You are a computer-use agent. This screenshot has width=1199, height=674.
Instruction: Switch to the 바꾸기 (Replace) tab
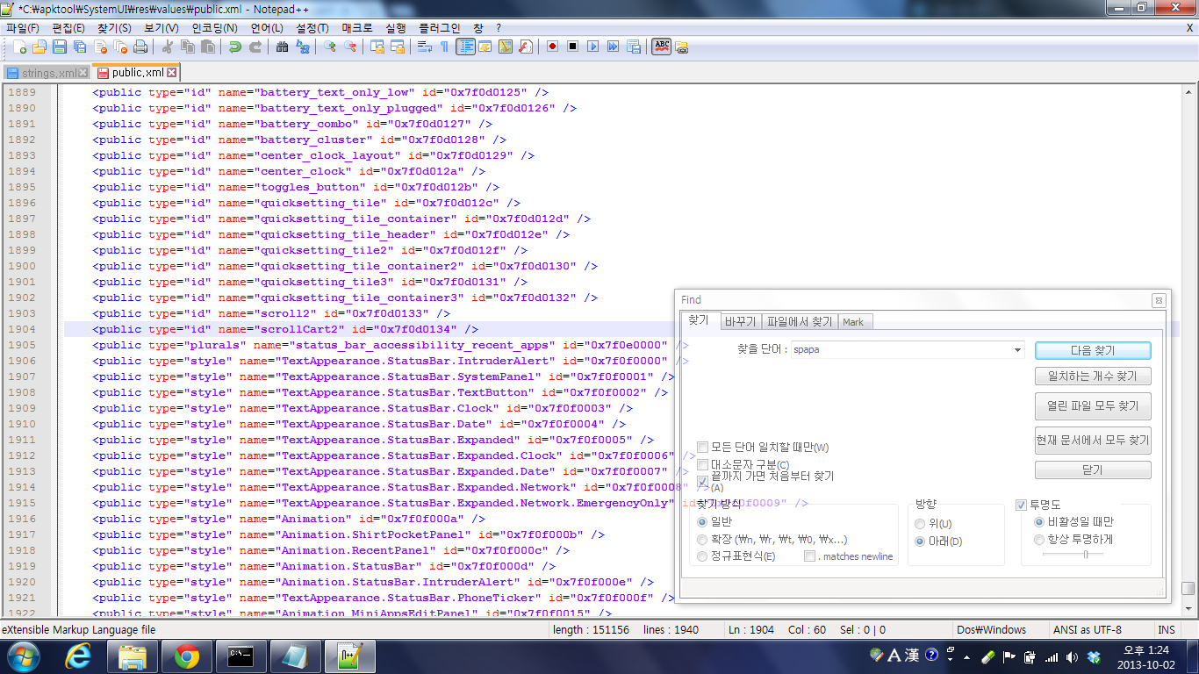coord(740,322)
